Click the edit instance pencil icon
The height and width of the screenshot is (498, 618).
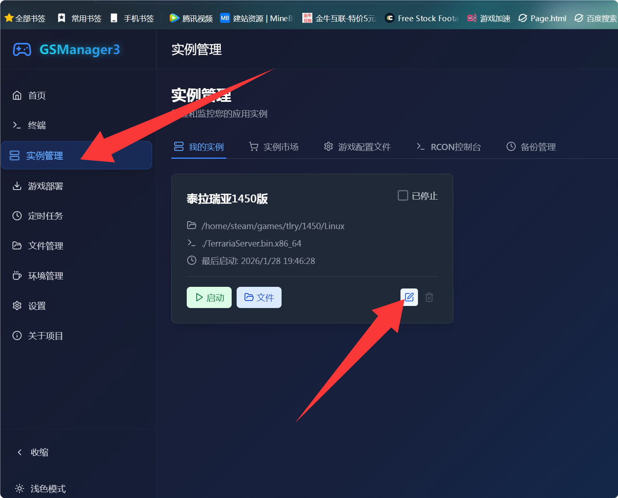409,297
